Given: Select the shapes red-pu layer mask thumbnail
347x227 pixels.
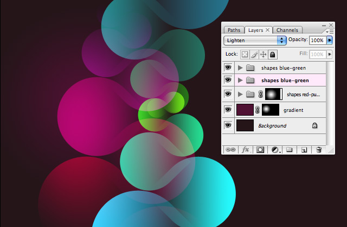Looking at the screenshot, I should tap(273, 94).
